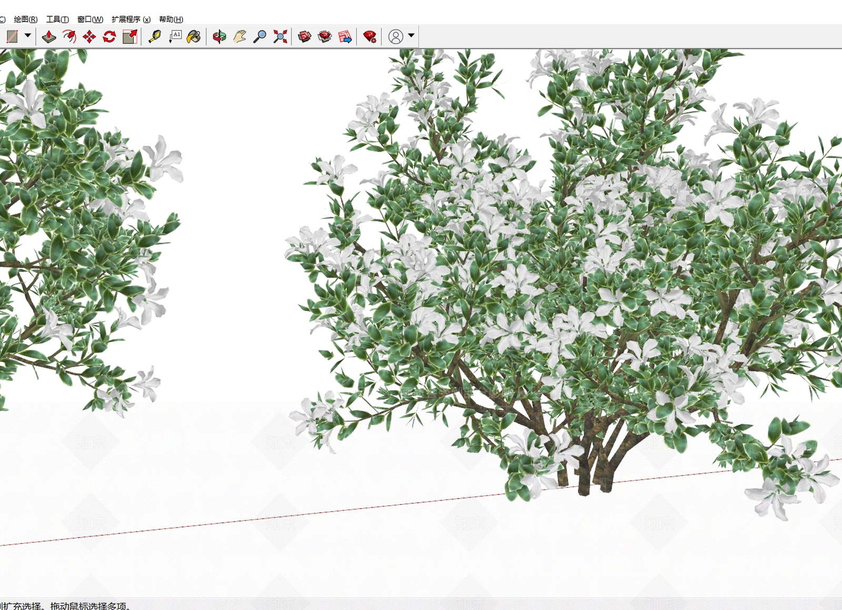
Task: Select the Text label tool
Action: pyautogui.click(x=175, y=36)
